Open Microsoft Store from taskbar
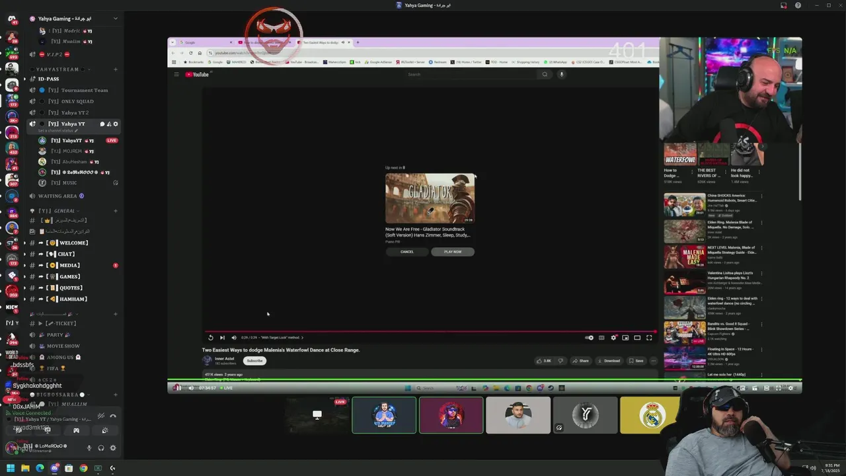 click(69, 468)
